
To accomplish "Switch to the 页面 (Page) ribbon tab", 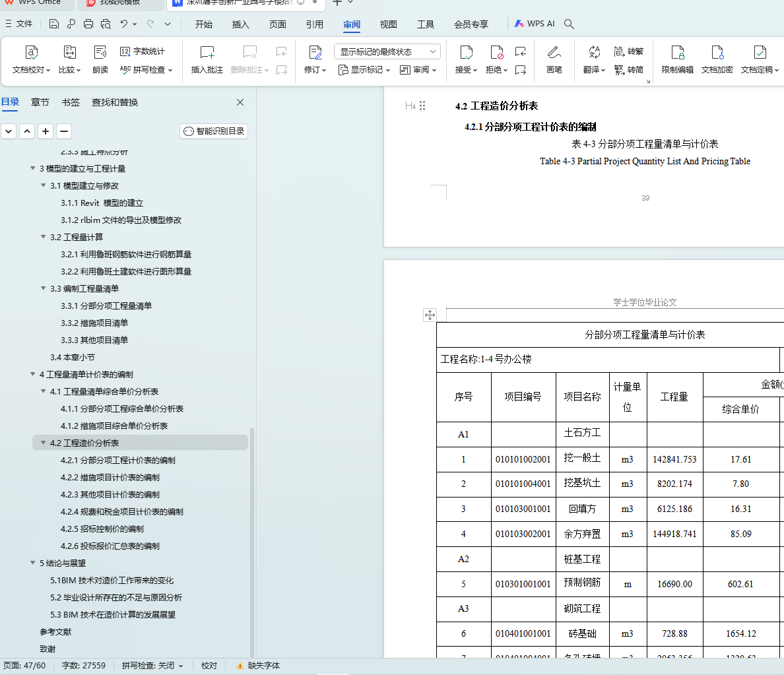I will click(277, 24).
